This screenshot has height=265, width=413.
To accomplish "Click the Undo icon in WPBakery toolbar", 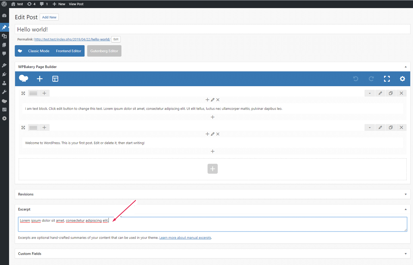I will pyautogui.click(x=356, y=79).
